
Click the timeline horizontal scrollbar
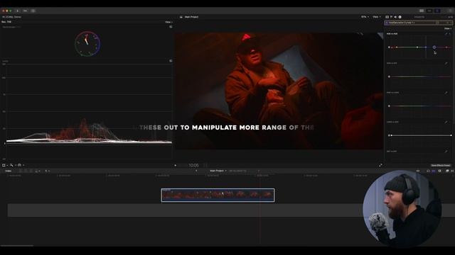click(x=17, y=246)
